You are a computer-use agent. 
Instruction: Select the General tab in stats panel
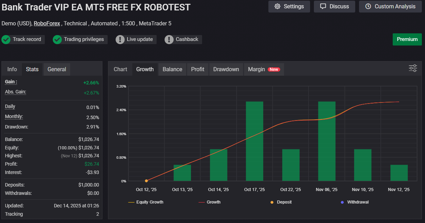tap(57, 69)
